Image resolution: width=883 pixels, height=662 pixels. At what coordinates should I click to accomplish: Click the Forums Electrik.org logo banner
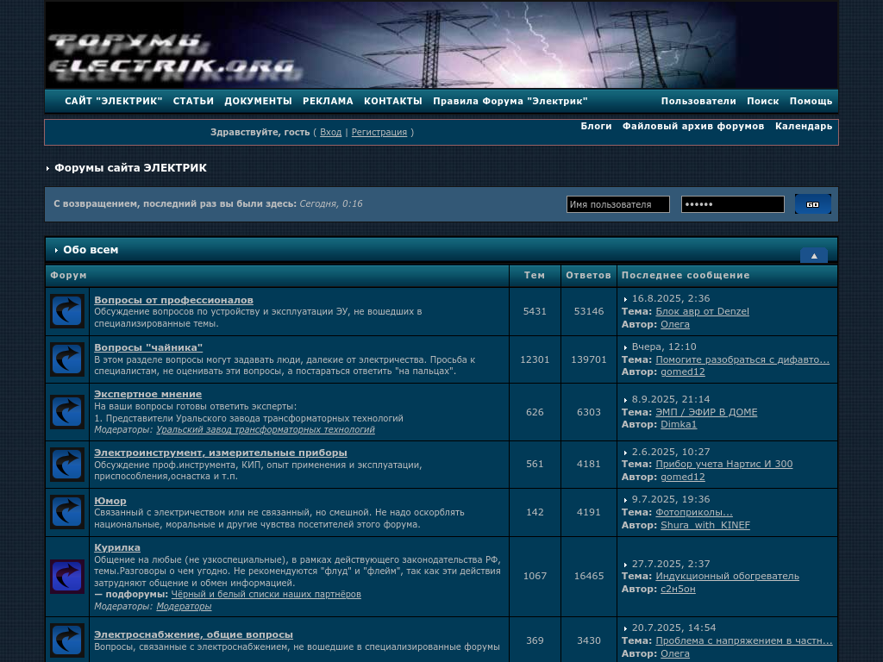click(172, 53)
